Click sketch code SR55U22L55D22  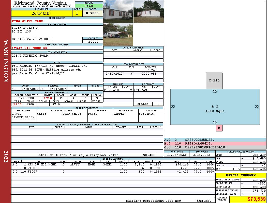coord(200,140)
